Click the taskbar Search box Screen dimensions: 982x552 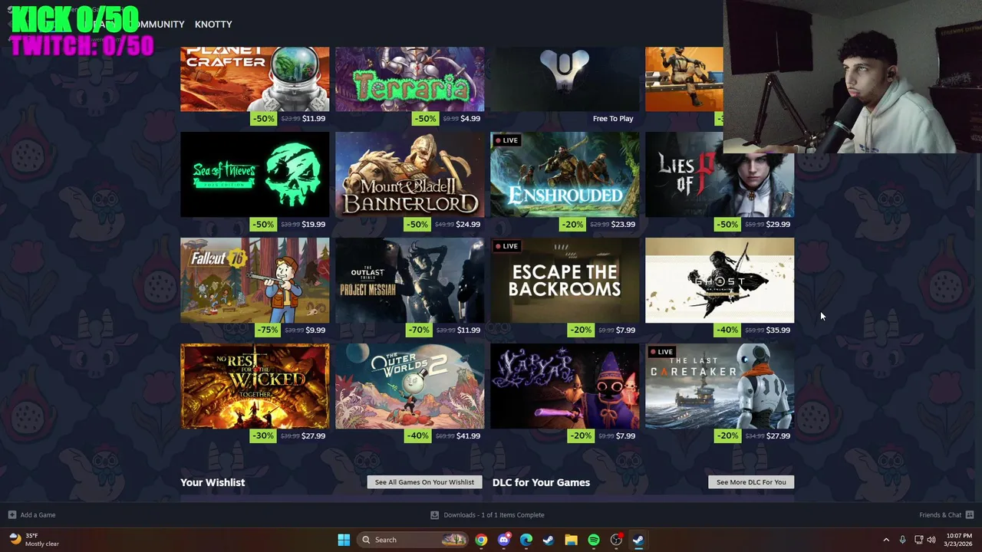(x=414, y=540)
